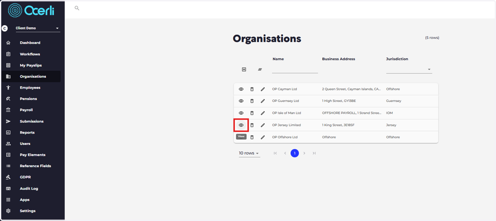
Task: Click the Dashboard home icon
Action: click(8, 43)
